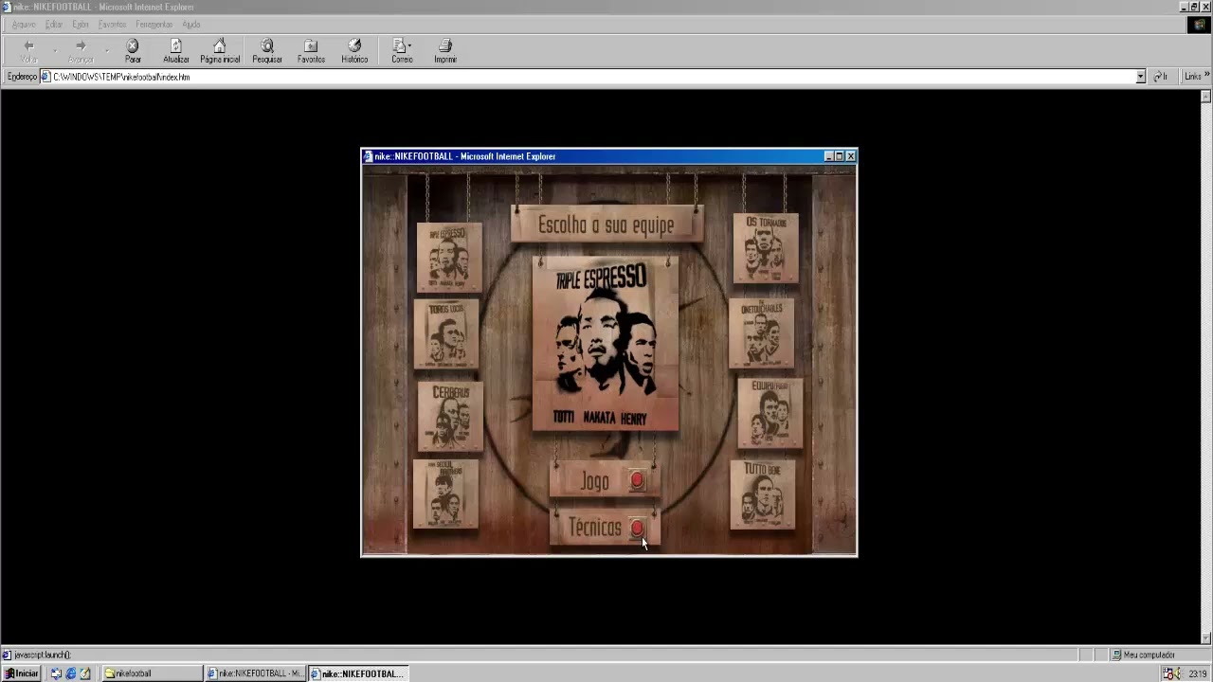Select the Equipo del Fuego team poster
The image size is (1213, 682).
point(770,413)
